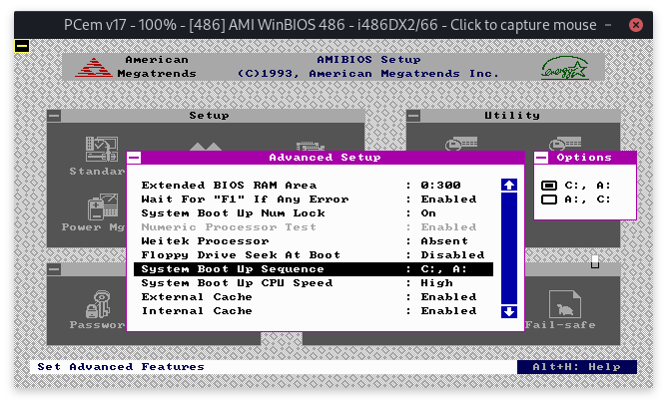Open the Standard setup icon

point(101,150)
